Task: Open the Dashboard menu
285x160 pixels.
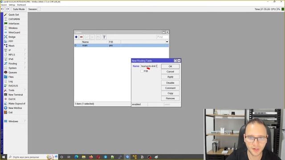Action: tap(21, 5)
